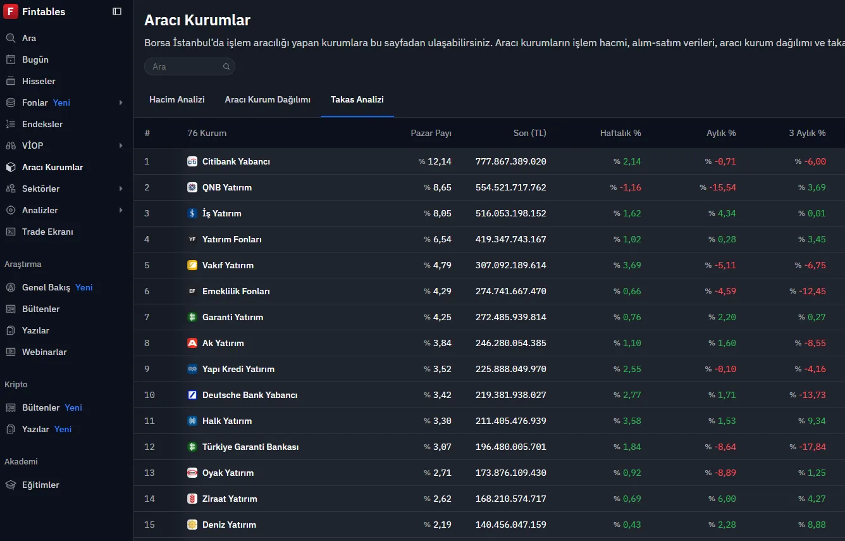Click the market share % 12,14
Screen dimensions: 845x541
[x=435, y=161]
